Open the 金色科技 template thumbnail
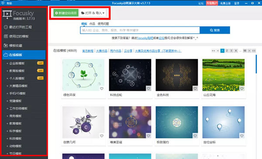 [177, 75]
